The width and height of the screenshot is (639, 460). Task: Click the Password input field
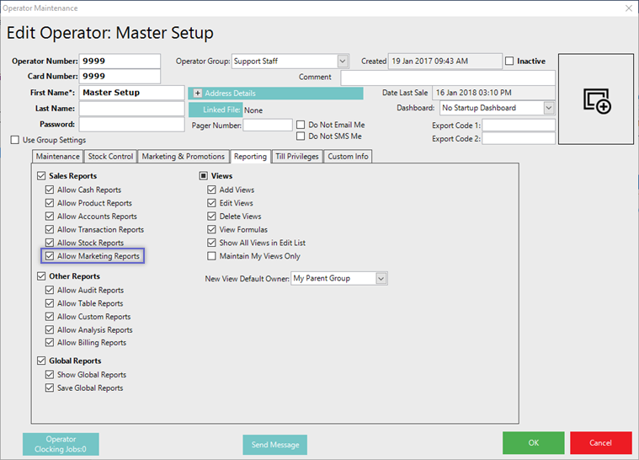point(131,125)
